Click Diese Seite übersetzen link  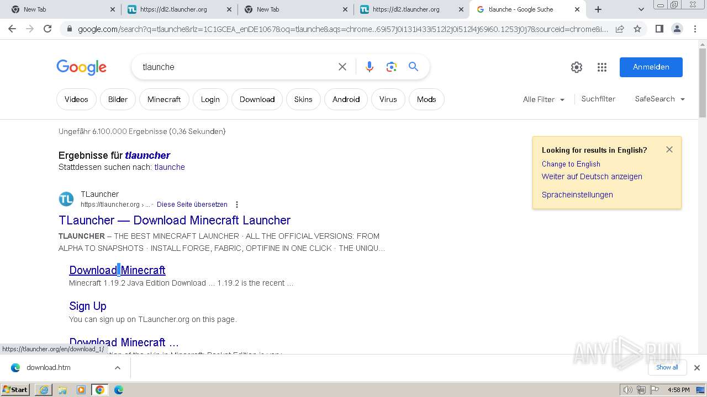tap(192, 205)
